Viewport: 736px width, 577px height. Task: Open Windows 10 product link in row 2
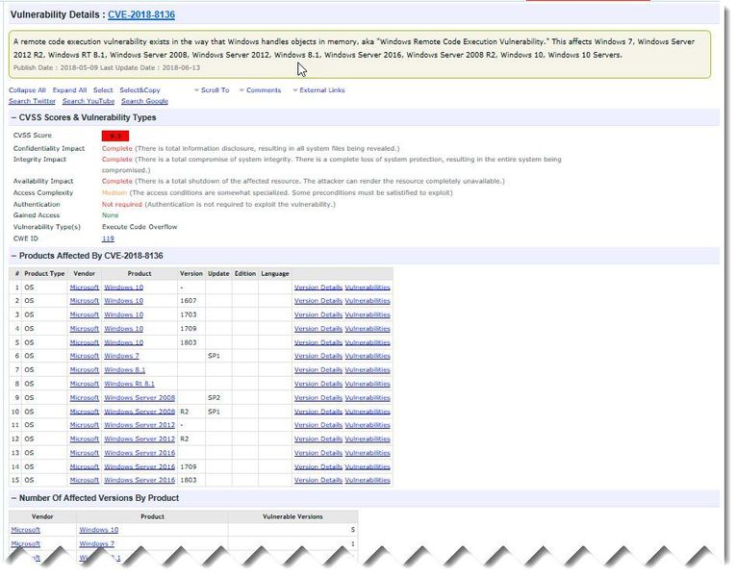(123, 301)
